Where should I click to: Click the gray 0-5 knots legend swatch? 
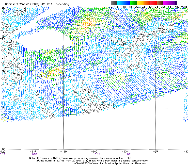[x=114, y=3]
